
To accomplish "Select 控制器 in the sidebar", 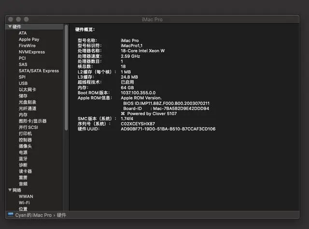I will pos(25,140).
